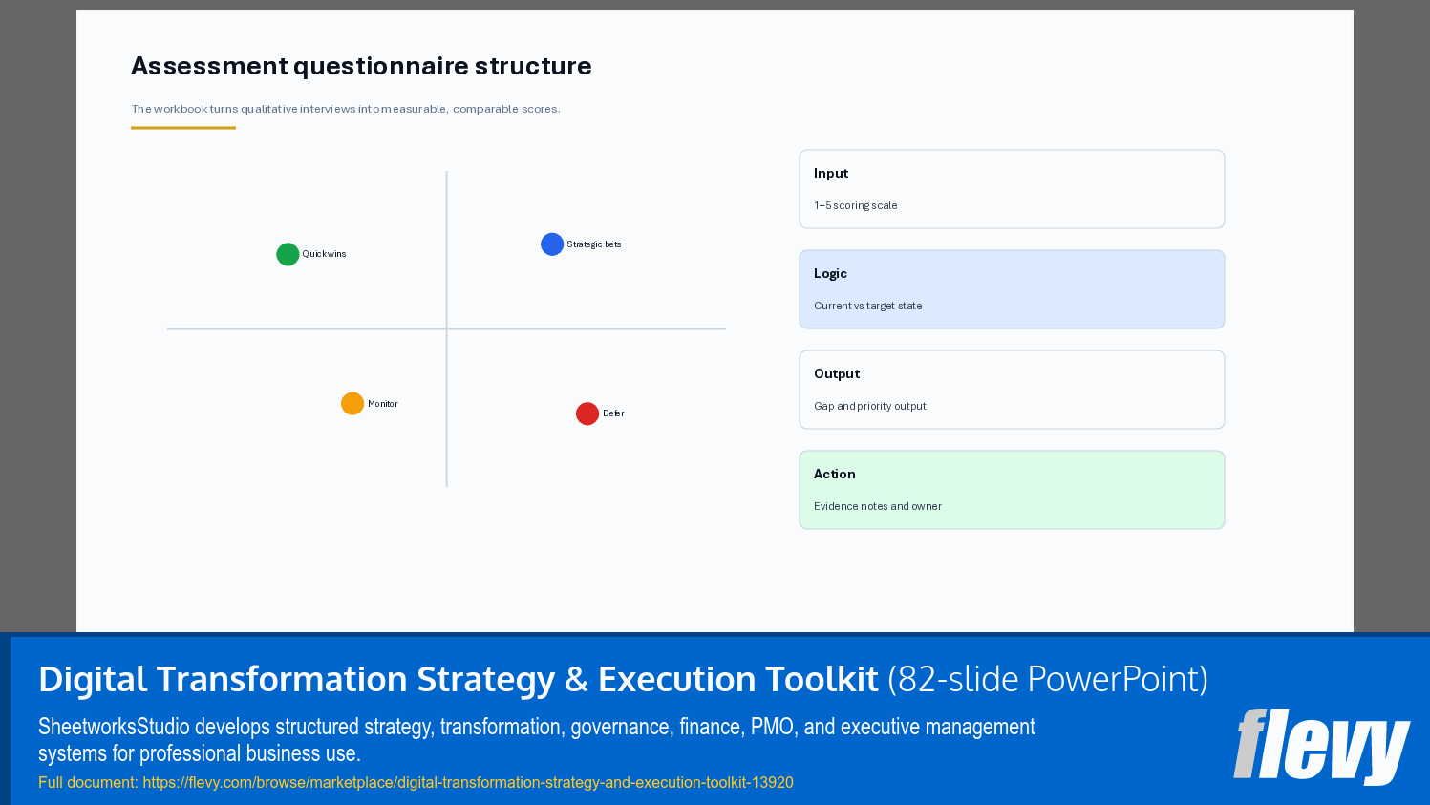Screen dimensions: 1430x805
Task: Select the Input card
Action: (1012, 189)
